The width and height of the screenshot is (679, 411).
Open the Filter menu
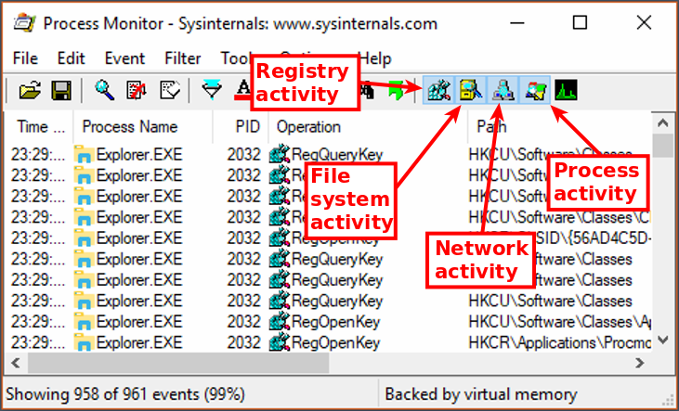tap(183, 58)
